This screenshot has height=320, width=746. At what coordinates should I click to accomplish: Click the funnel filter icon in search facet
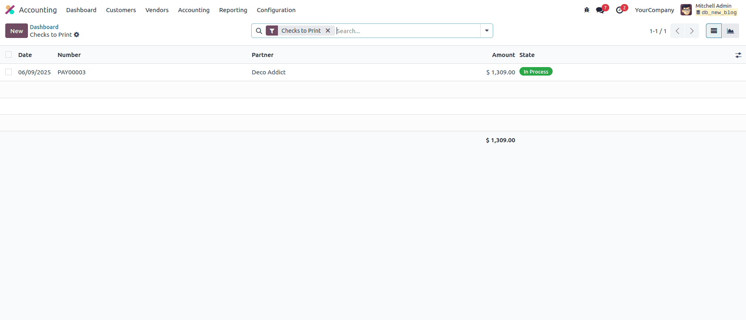click(x=272, y=31)
